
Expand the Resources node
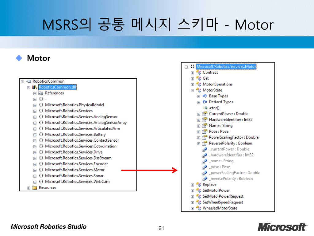[29, 188]
